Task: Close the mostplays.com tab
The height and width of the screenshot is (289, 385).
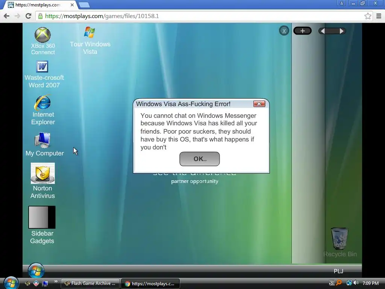Action: (72, 5)
